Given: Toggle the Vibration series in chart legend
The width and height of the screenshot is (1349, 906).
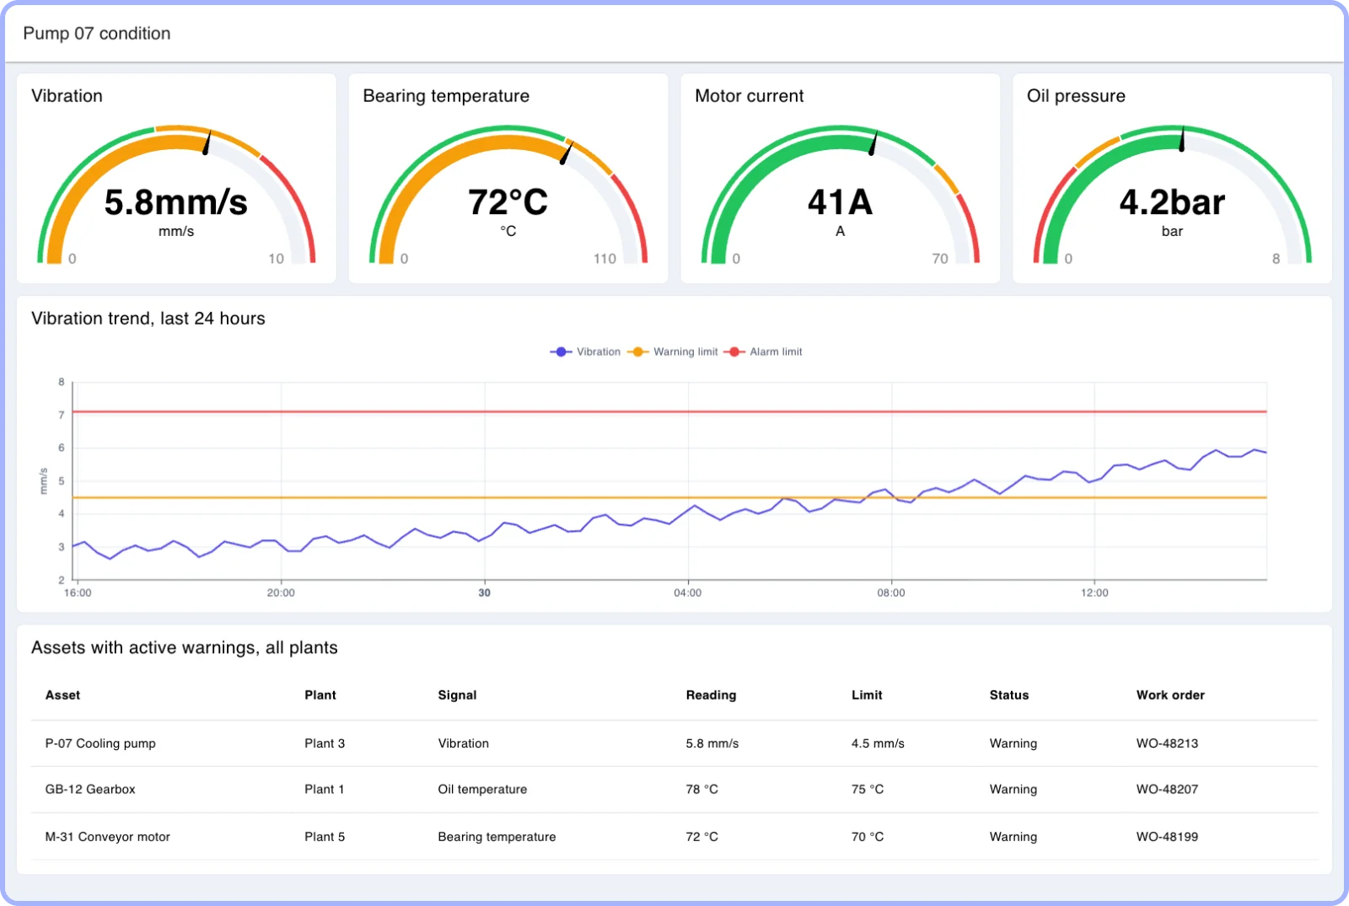Looking at the screenshot, I should (x=585, y=351).
